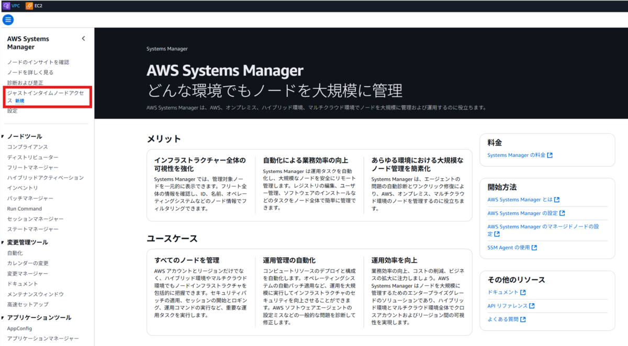Click external icon beside ドキュメント resource link
Viewport: 628px width, 346px height.
523,293
